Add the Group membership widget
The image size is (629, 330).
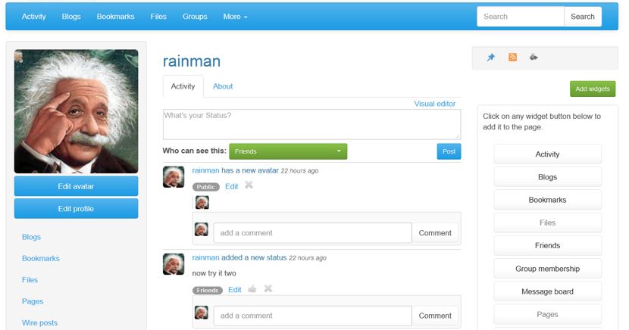tap(547, 269)
